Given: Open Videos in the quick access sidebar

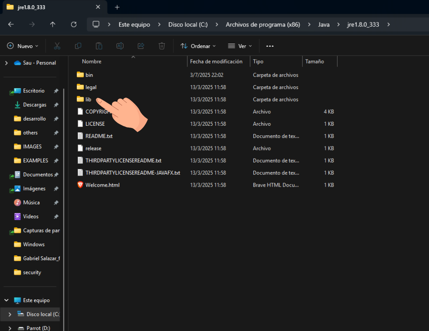Looking at the screenshot, I should point(31,216).
